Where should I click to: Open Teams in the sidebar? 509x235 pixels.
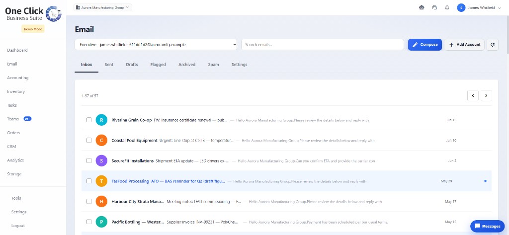[13, 119]
